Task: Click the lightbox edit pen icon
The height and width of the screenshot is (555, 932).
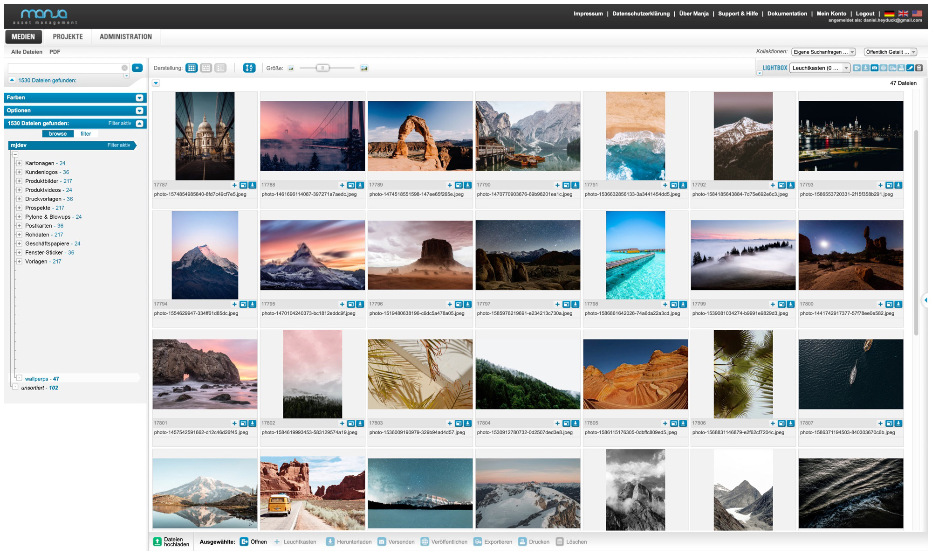Action: (910, 68)
